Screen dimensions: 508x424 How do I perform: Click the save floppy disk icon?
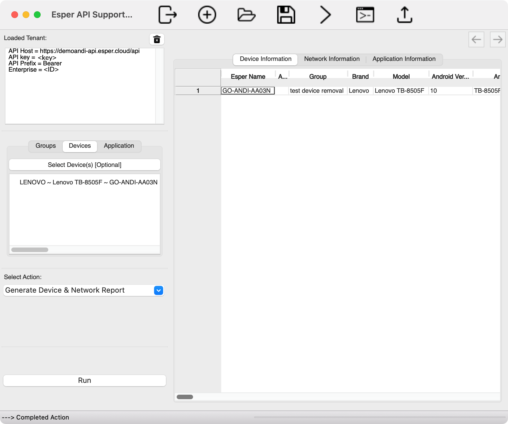coord(286,15)
